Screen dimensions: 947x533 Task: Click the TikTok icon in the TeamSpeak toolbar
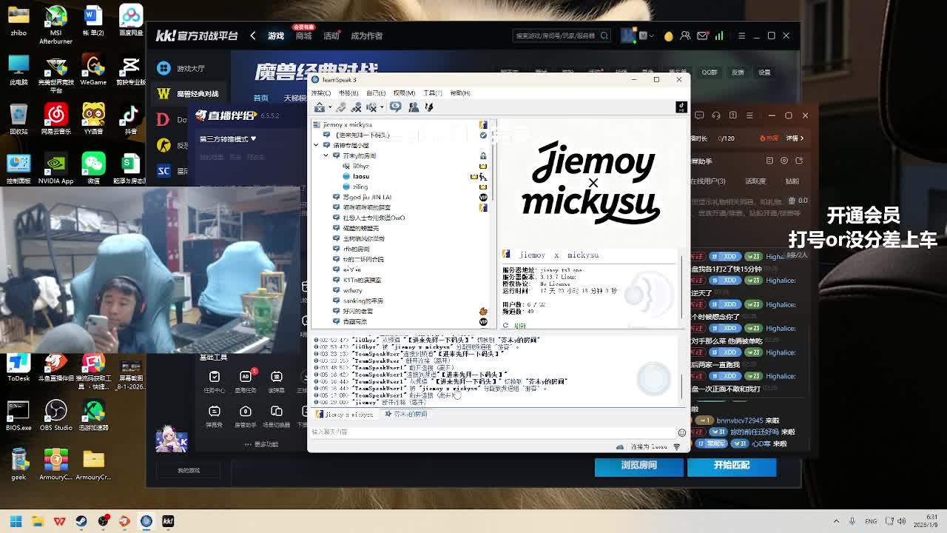point(681,107)
